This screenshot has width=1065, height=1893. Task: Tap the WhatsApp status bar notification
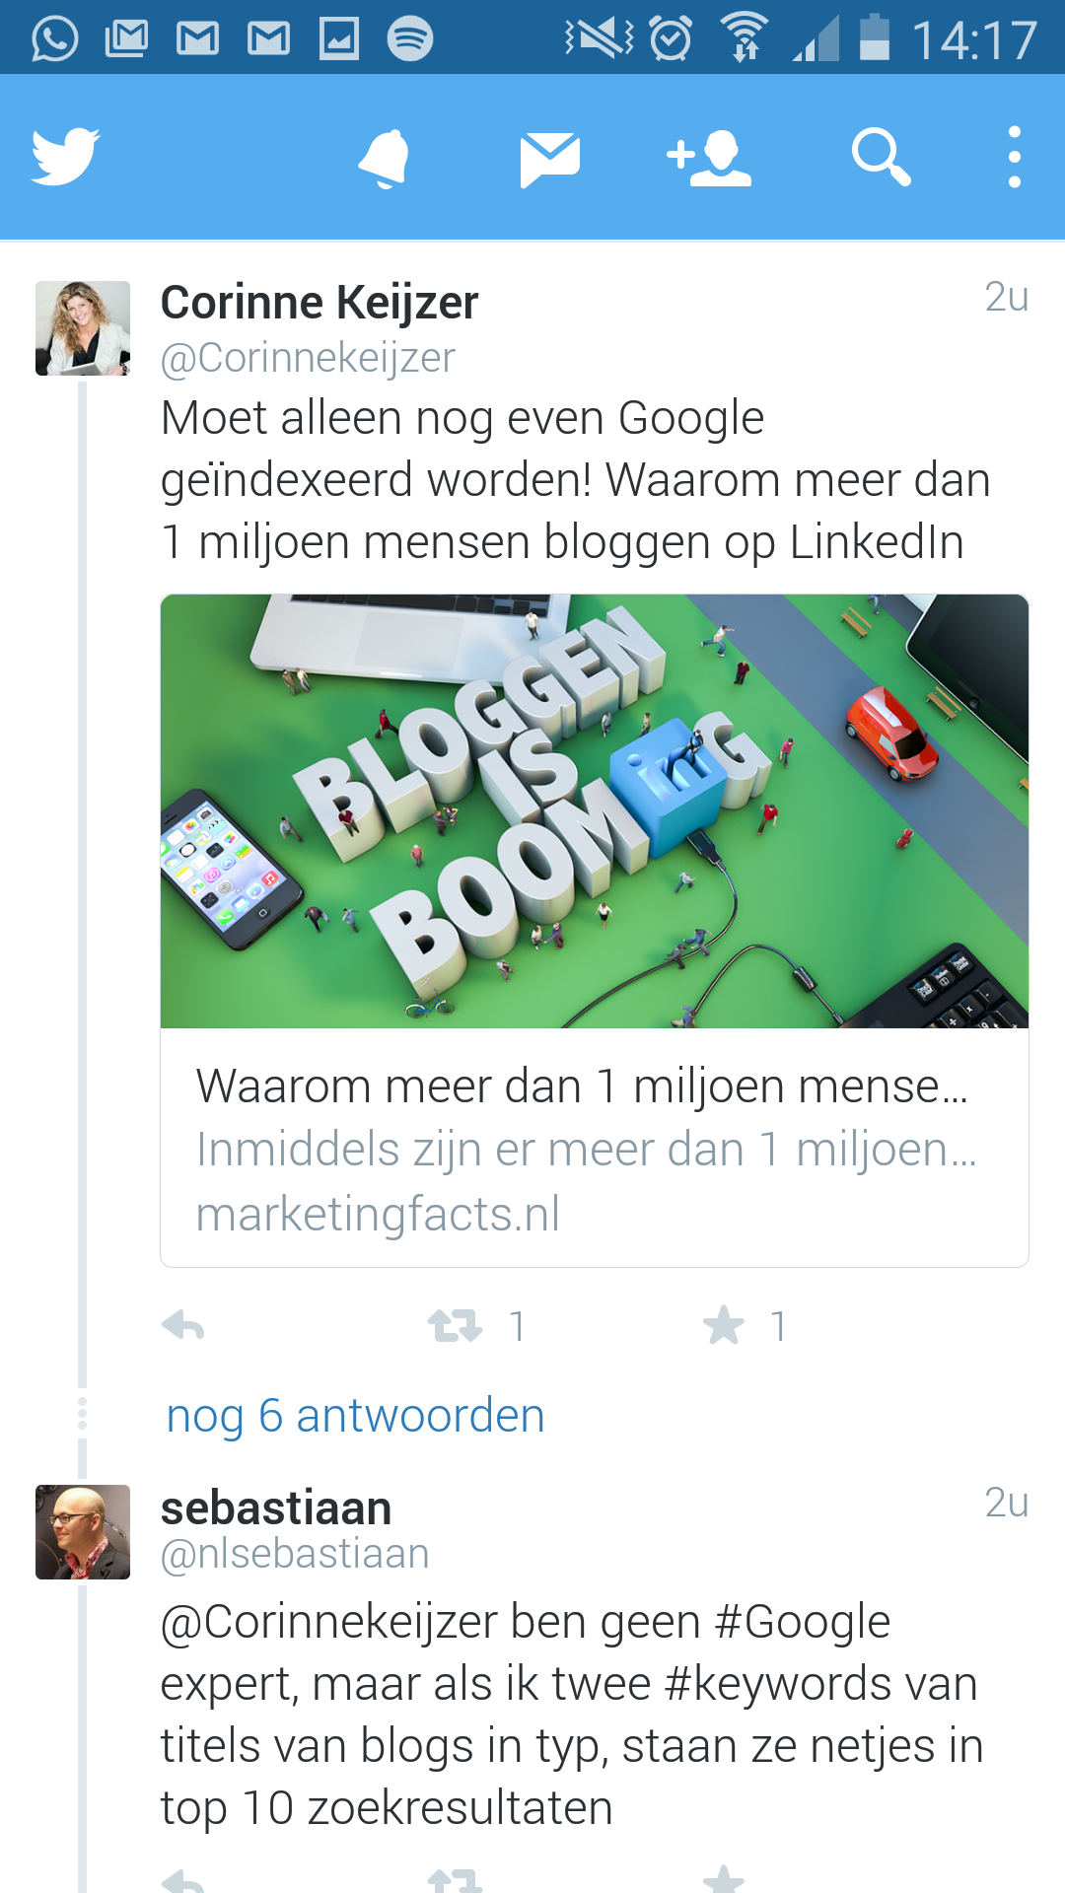pos(55,38)
